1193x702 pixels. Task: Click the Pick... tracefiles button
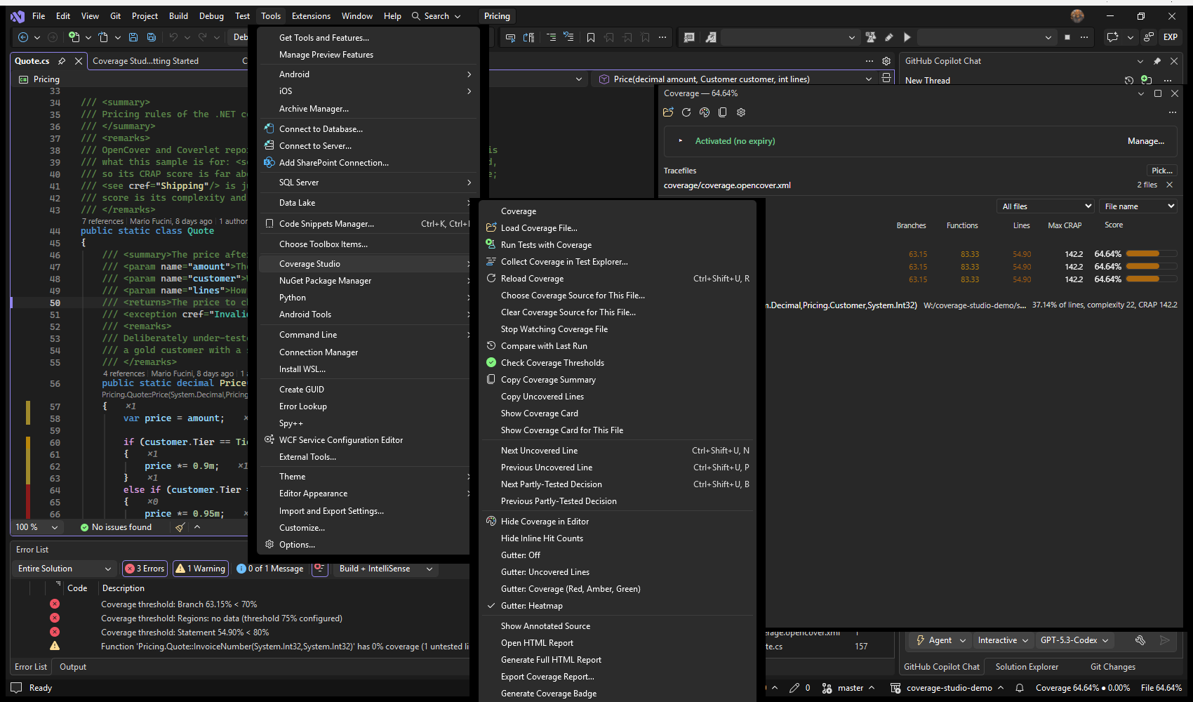1161,171
